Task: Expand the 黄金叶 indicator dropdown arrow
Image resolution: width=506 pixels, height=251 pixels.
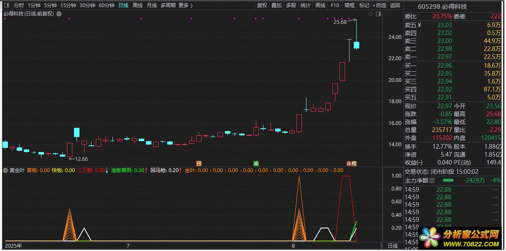Action: 6,170
